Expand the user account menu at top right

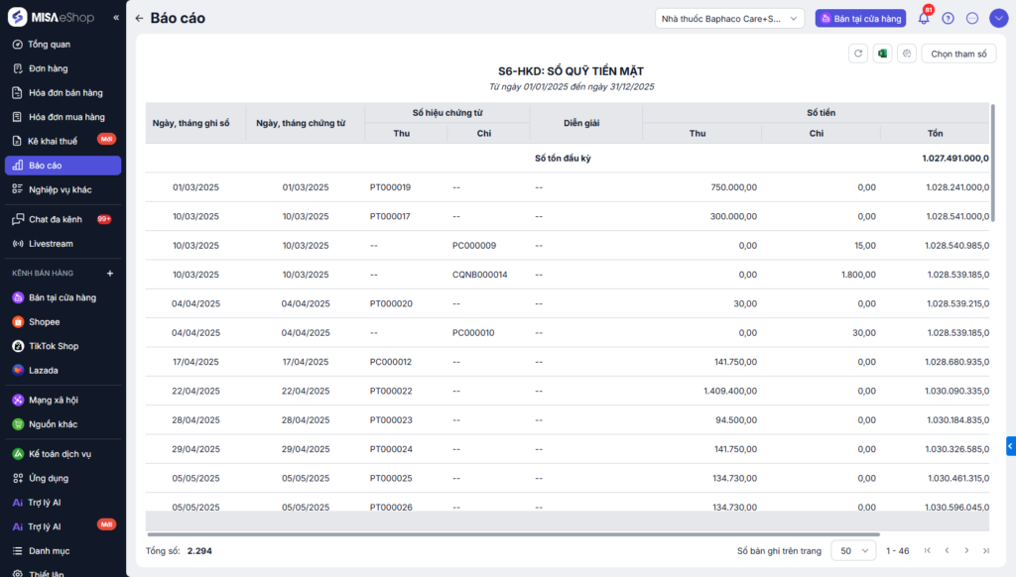(x=997, y=18)
